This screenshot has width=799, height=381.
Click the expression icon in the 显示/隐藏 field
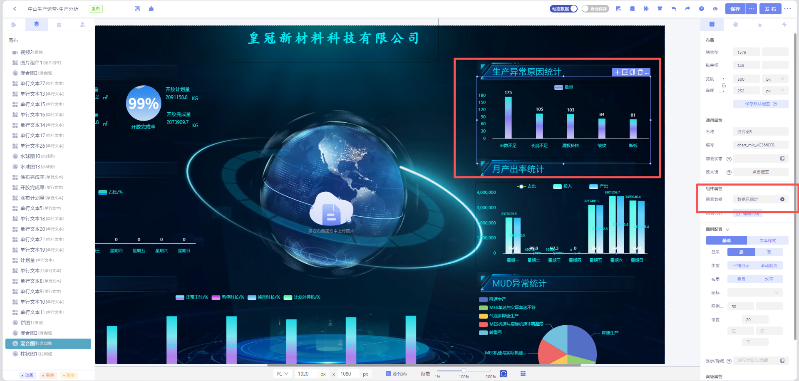click(782, 361)
